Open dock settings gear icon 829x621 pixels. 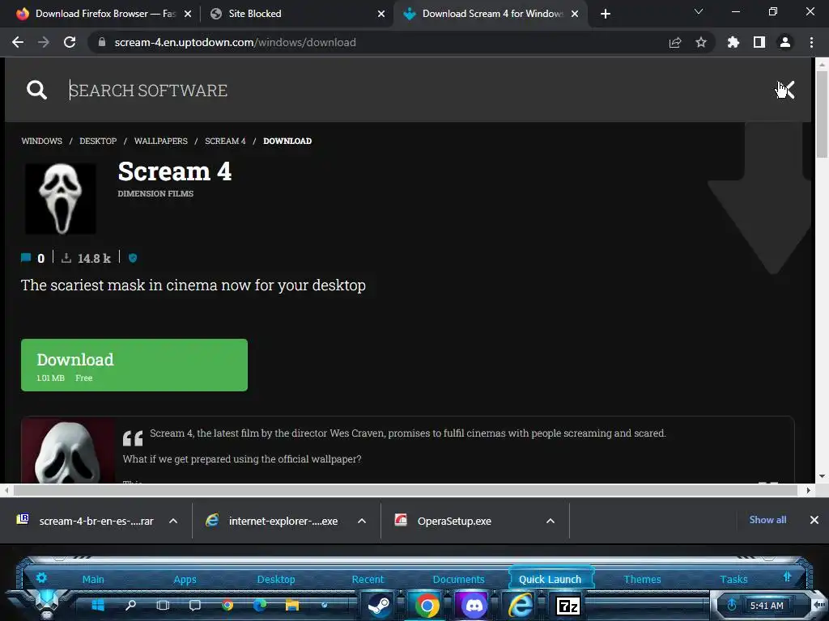pos(41,577)
